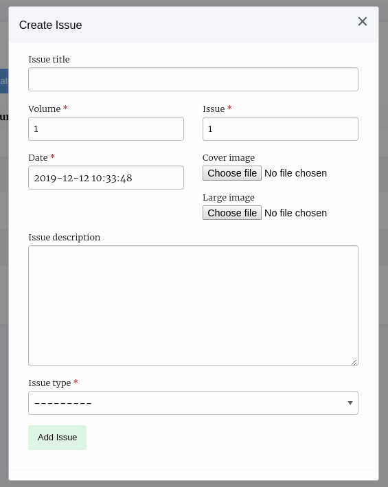This screenshot has width=388, height=487.
Task: Focus the Volume number field
Action: click(x=106, y=128)
